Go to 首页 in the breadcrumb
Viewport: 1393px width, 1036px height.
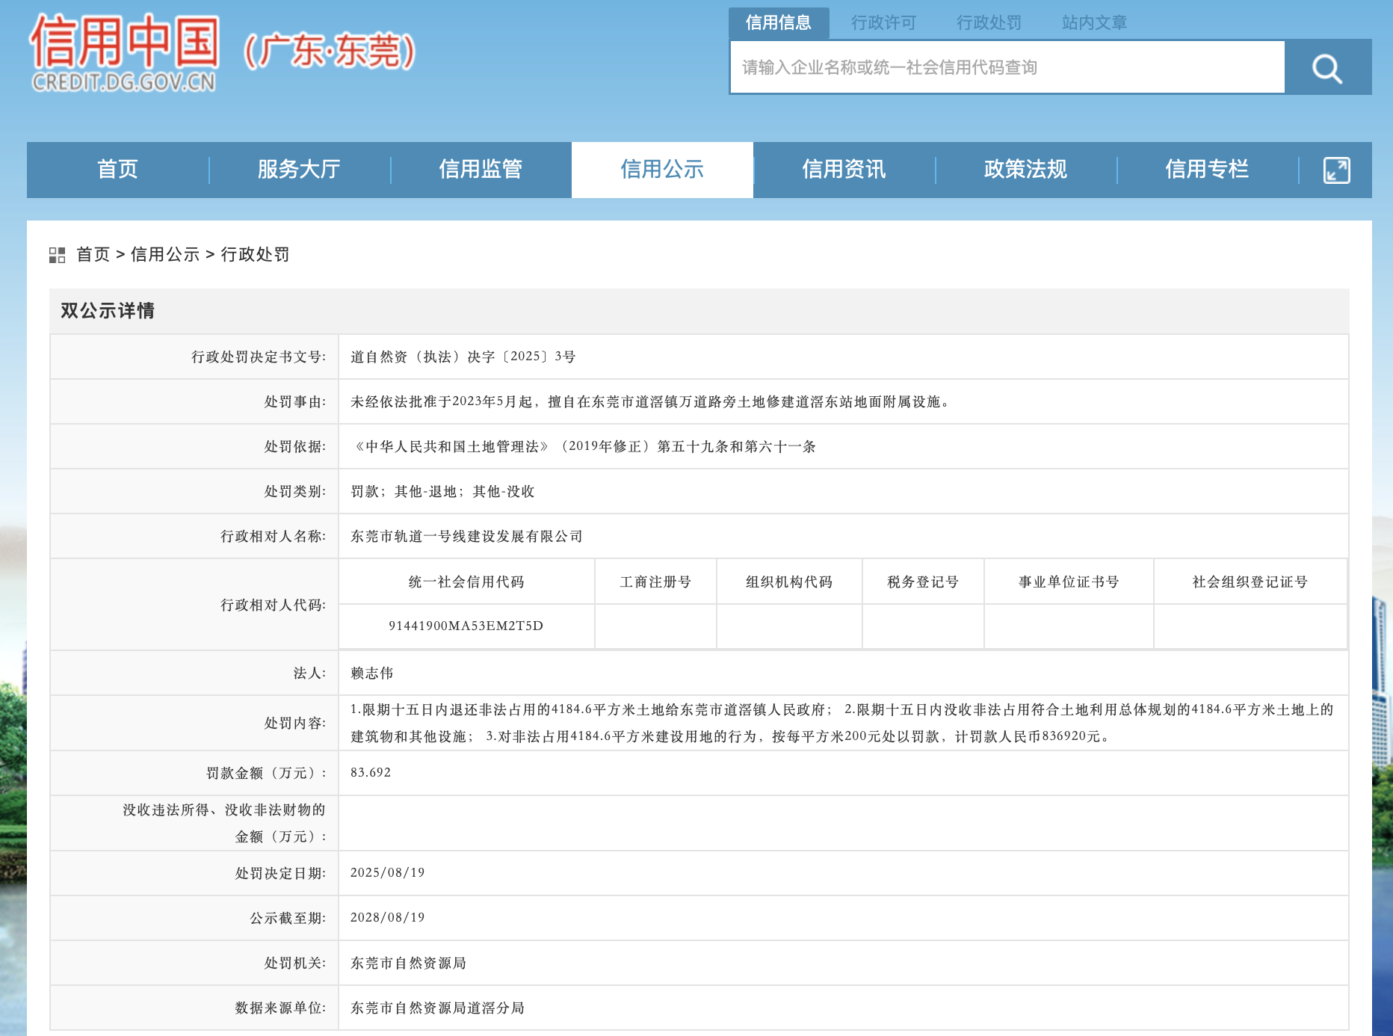coord(93,255)
